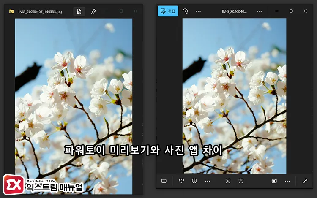Open the more menu beside the IMG_2026040... title
This screenshot has width=317, height=198.
point(259,11)
